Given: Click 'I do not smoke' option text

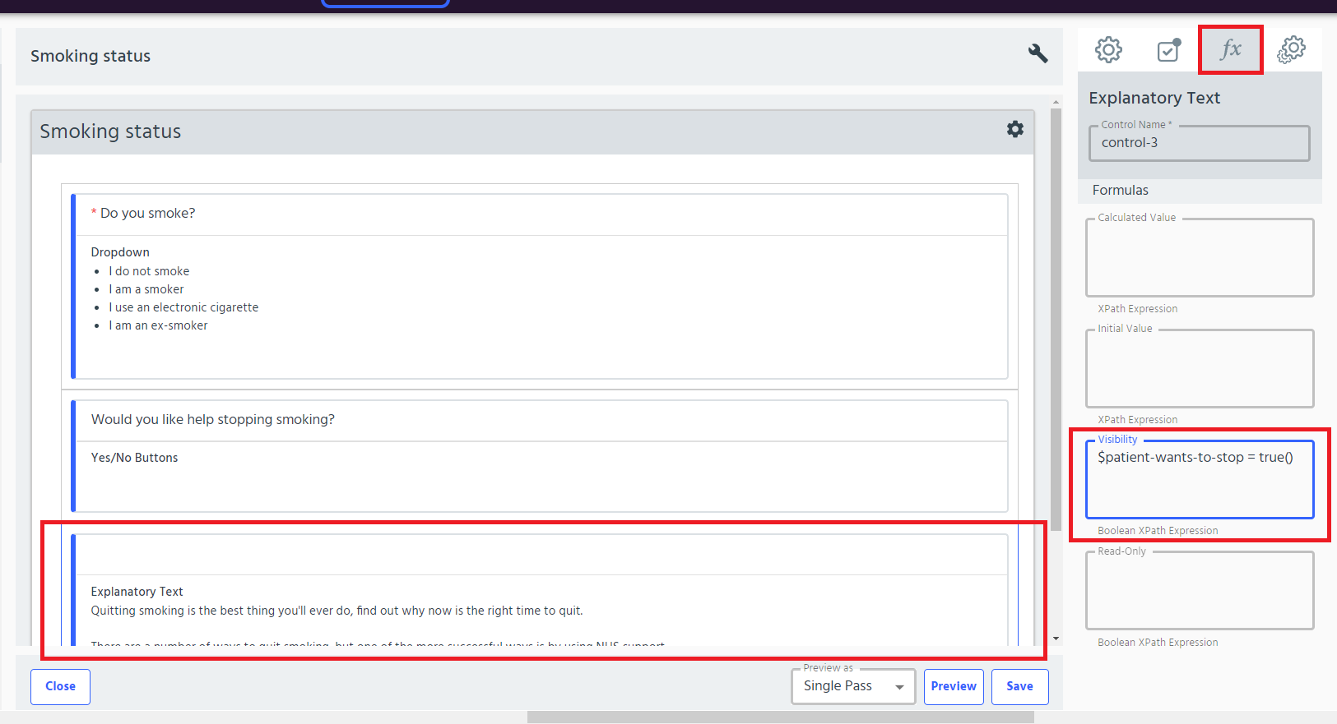Looking at the screenshot, I should pyautogui.click(x=149, y=271).
